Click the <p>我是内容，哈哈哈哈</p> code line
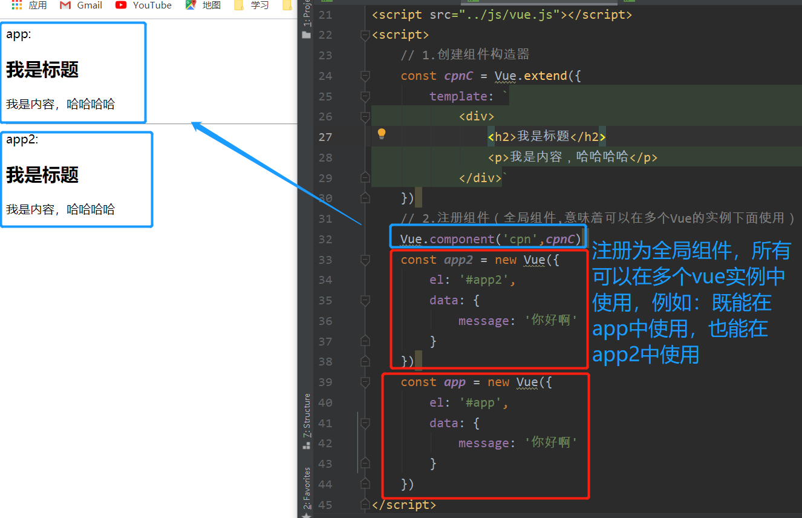Viewport: 802px width, 518px height. [572, 157]
